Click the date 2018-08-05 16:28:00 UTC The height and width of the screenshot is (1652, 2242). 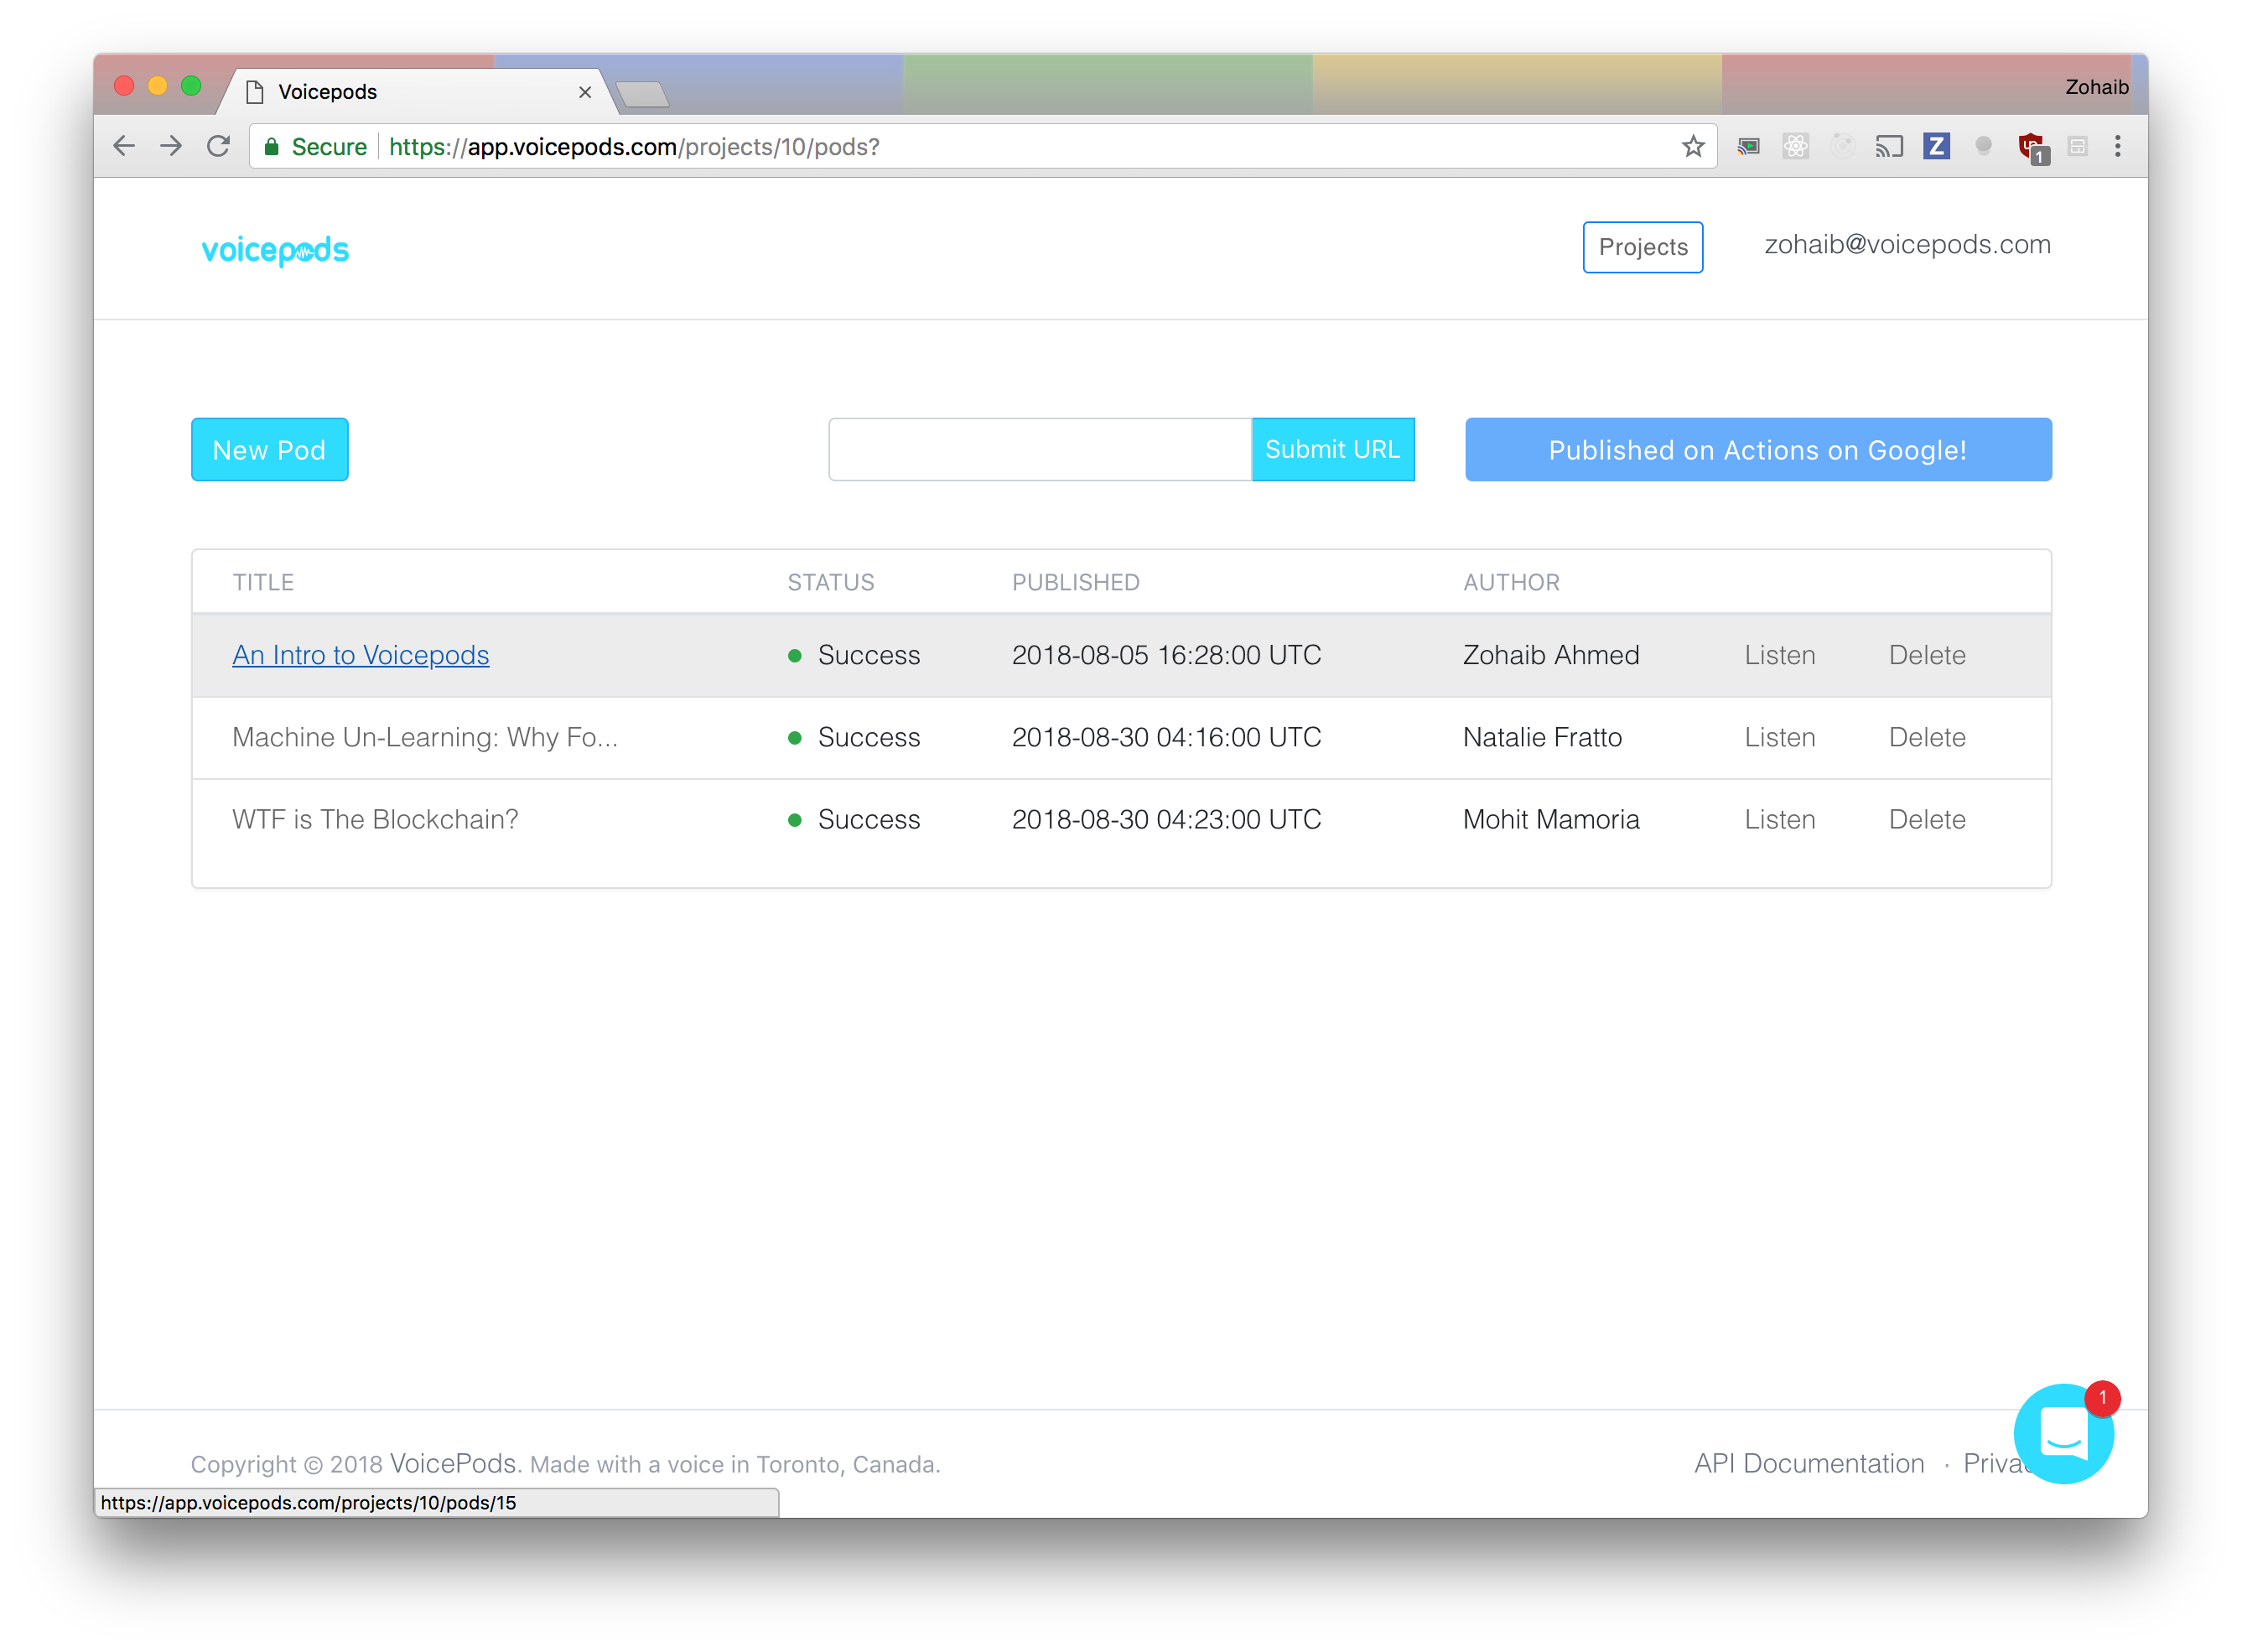coord(1165,655)
